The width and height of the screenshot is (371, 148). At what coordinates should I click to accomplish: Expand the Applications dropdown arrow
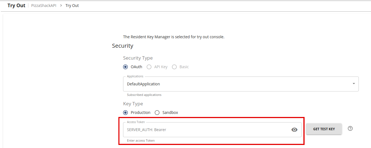(353, 84)
